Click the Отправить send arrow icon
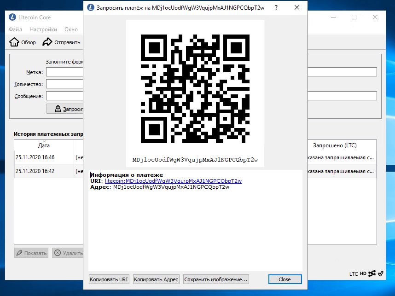The image size is (395, 296). (x=47, y=42)
